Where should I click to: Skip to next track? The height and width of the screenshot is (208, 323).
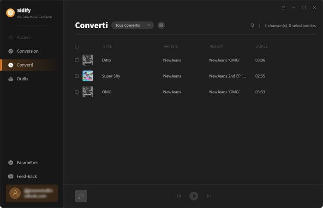[209, 196]
